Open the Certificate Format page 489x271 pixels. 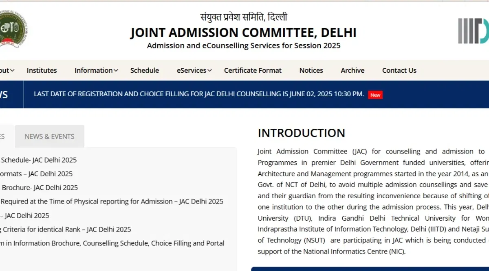tap(253, 70)
